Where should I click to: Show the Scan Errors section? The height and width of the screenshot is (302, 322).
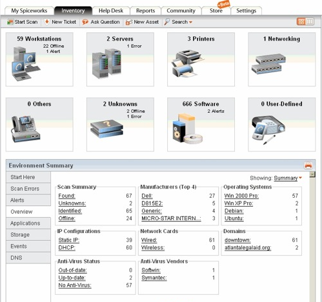click(28, 189)
